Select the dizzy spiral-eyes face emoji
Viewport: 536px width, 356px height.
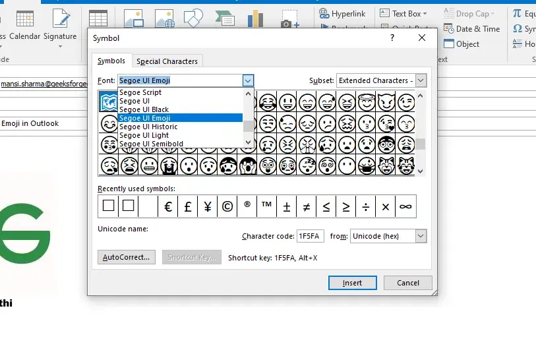pos(327,165)
